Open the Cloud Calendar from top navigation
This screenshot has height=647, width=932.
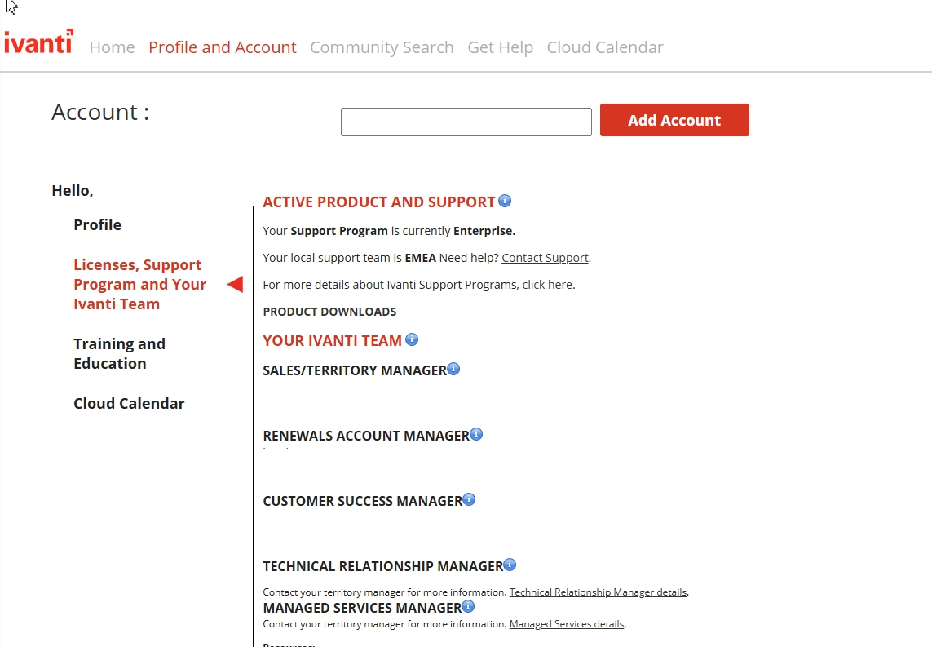pyautogui.click(x=605, y=47)
